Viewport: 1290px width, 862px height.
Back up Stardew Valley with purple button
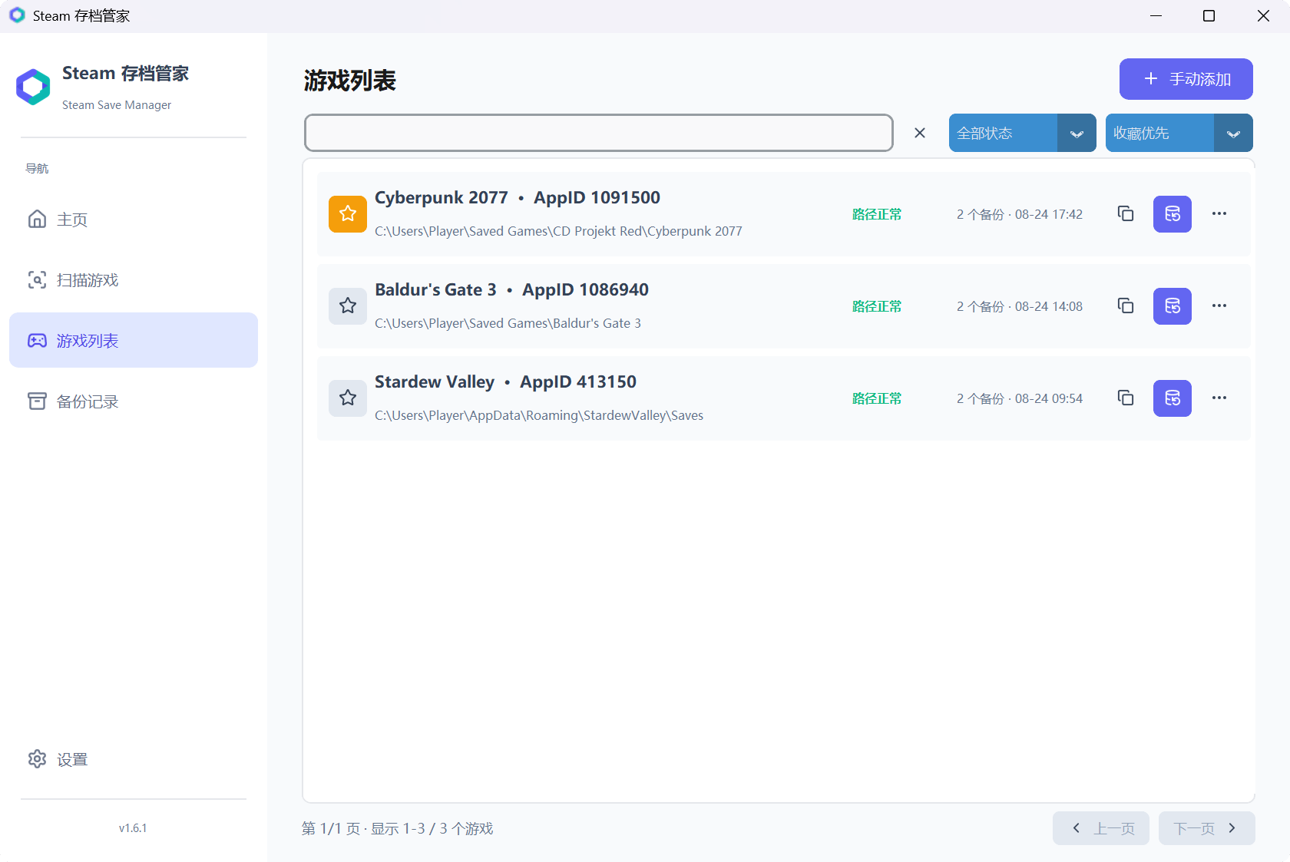pyautogui.click(x=1173, y=398)
